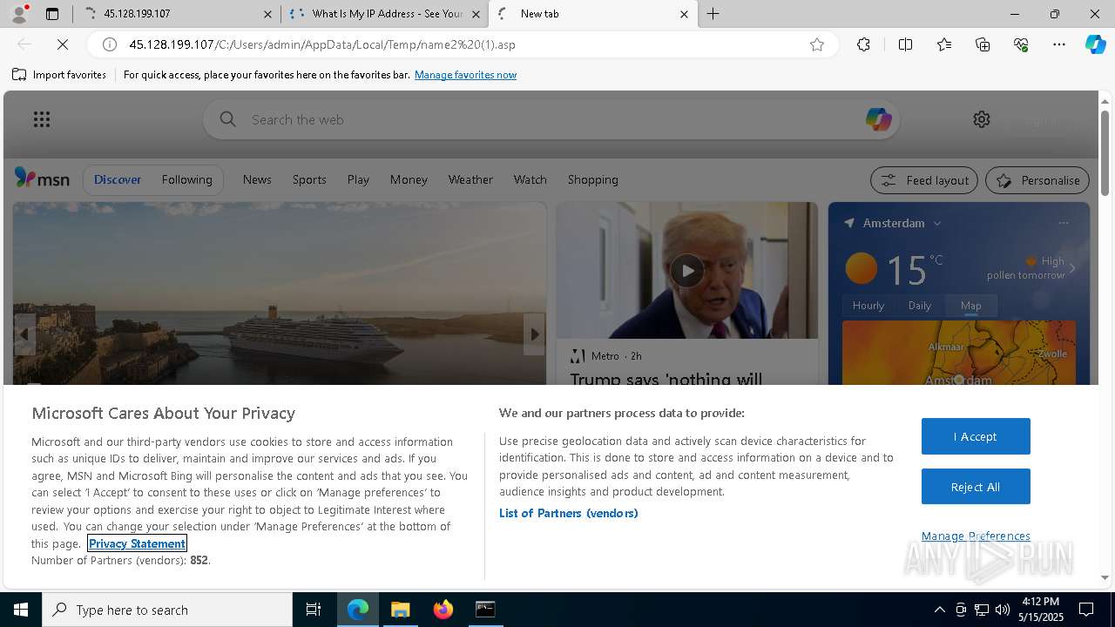
Task: Expand the pollen forecast arrow
Action: pos(1072,268)
